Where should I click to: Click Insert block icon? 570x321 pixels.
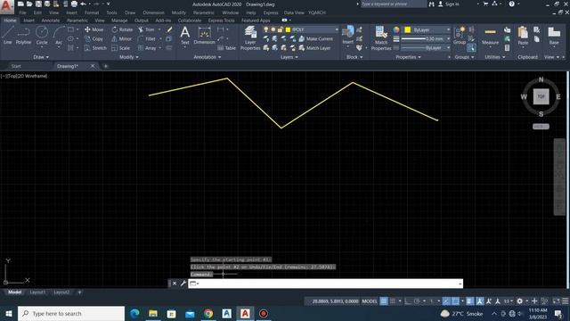[x=348, y=35]
